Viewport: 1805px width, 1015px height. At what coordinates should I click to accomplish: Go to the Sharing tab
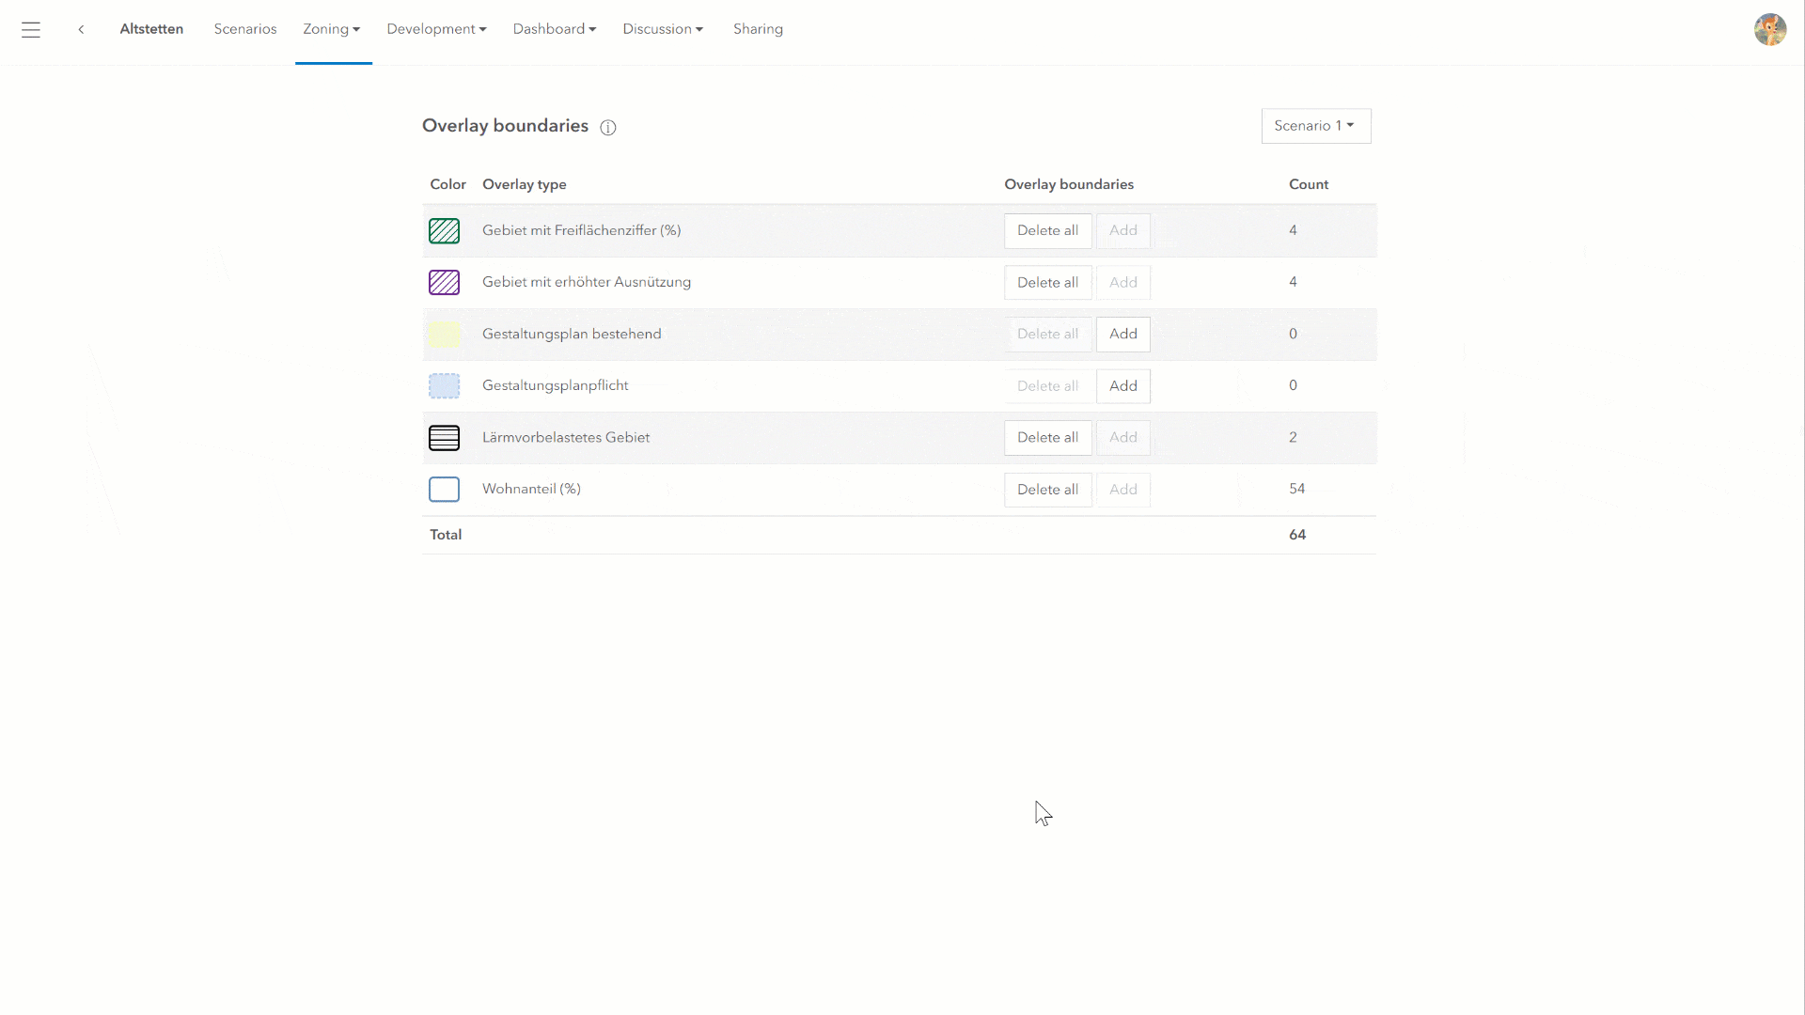[x=758, y=29]
